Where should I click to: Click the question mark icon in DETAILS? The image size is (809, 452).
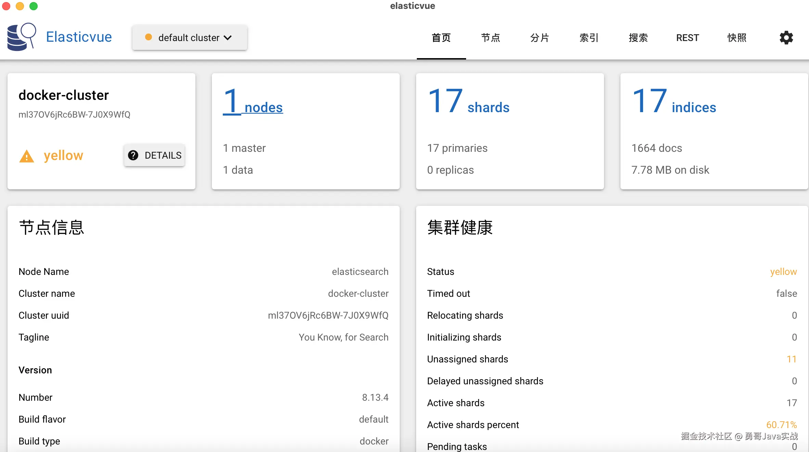click(x=133, y=155)
